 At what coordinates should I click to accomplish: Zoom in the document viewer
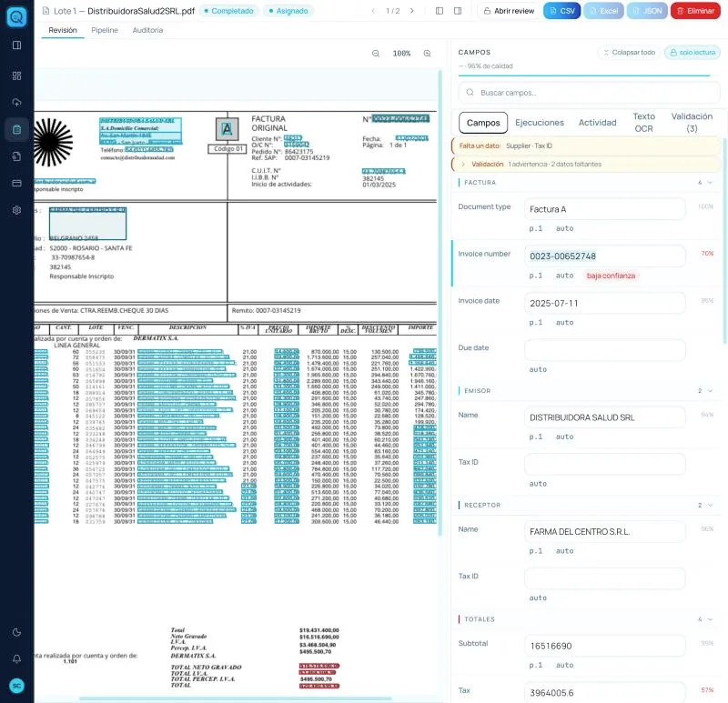click(x=427, y=54)
